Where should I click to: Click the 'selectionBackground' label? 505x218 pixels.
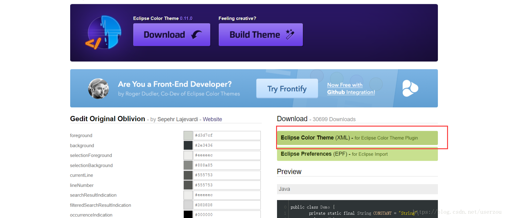(91, 165)
